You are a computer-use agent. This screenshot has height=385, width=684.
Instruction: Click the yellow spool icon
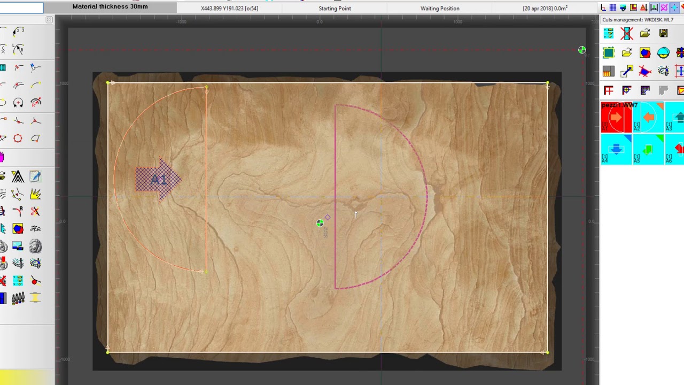[35, 297]
